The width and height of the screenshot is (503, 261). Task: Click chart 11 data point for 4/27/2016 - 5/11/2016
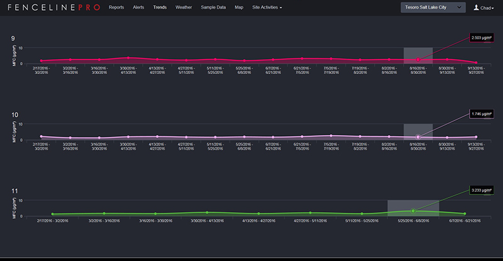(310, 213)
